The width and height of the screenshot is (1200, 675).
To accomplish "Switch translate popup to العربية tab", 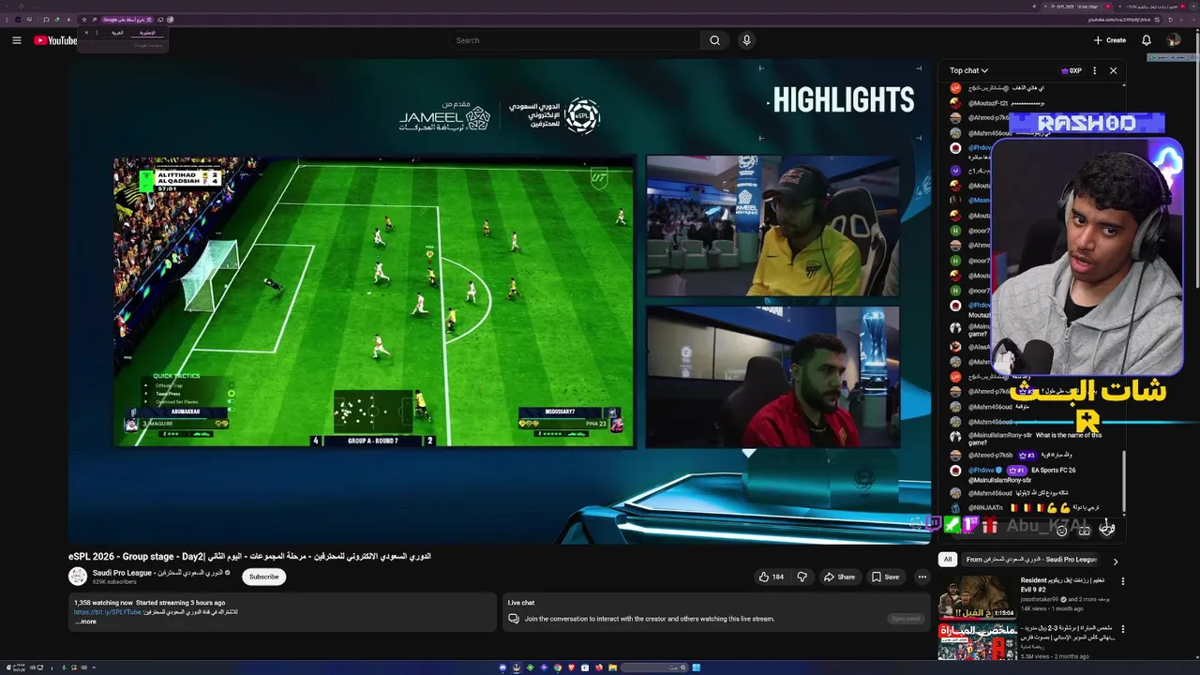I will (117, 32).
